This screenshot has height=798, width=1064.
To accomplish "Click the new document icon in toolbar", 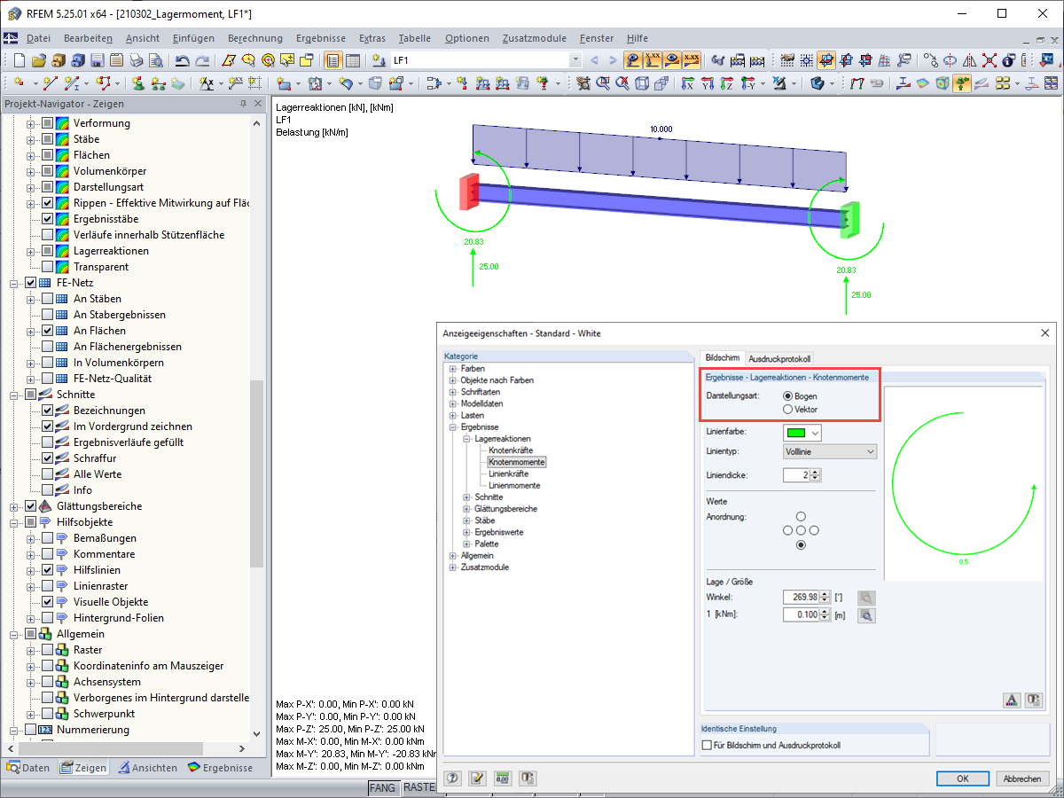I will click(x=19, y=60).
